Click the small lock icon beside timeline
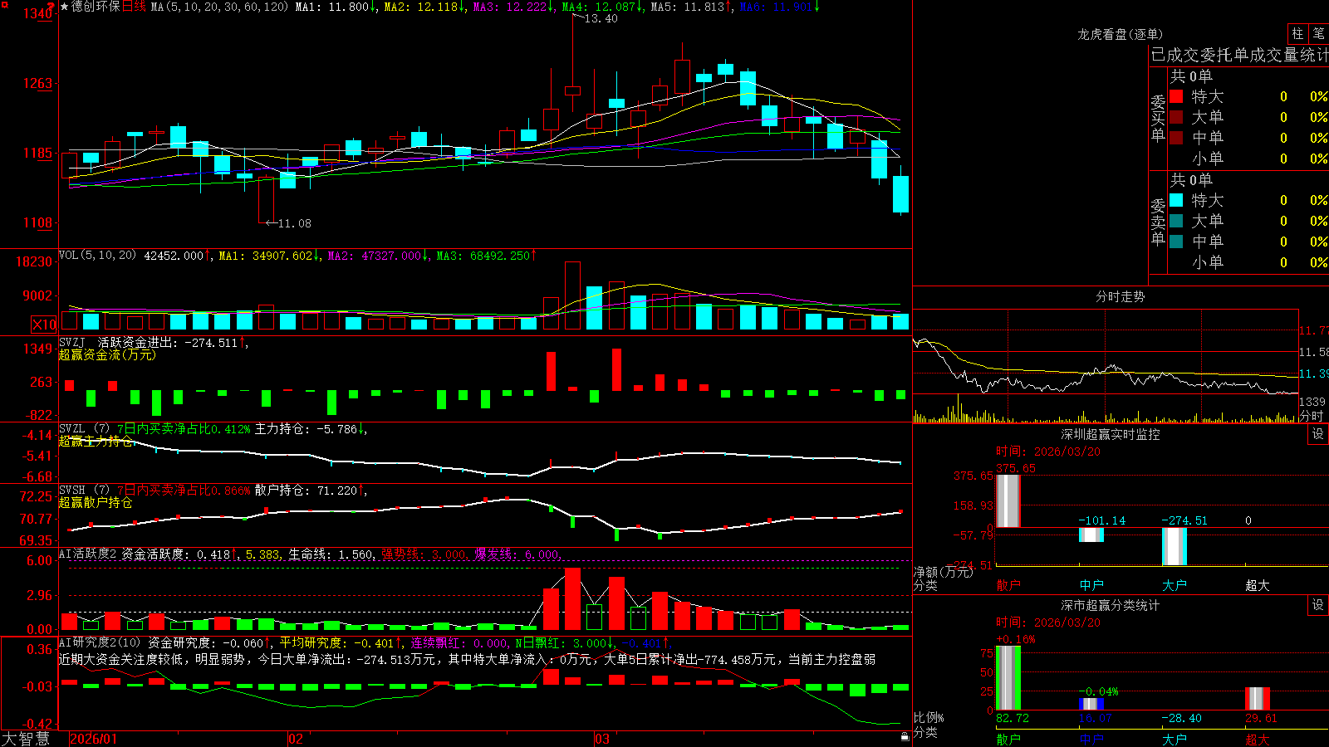Viewport: 1329px width, 747px height. pos(905,736)
